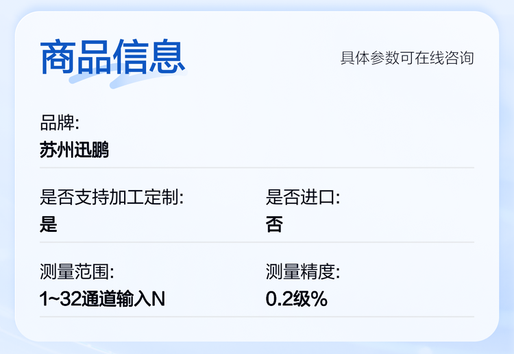Click the brand value 苏州迅鹏
The image size is (514, 354).
[x=74, y=150]
